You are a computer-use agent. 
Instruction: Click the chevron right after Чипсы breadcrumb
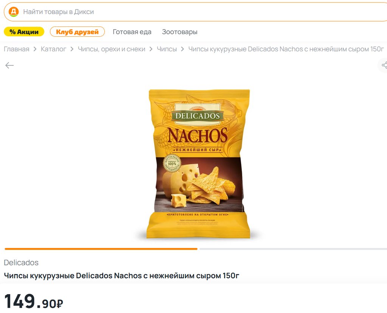pos(183,49)
